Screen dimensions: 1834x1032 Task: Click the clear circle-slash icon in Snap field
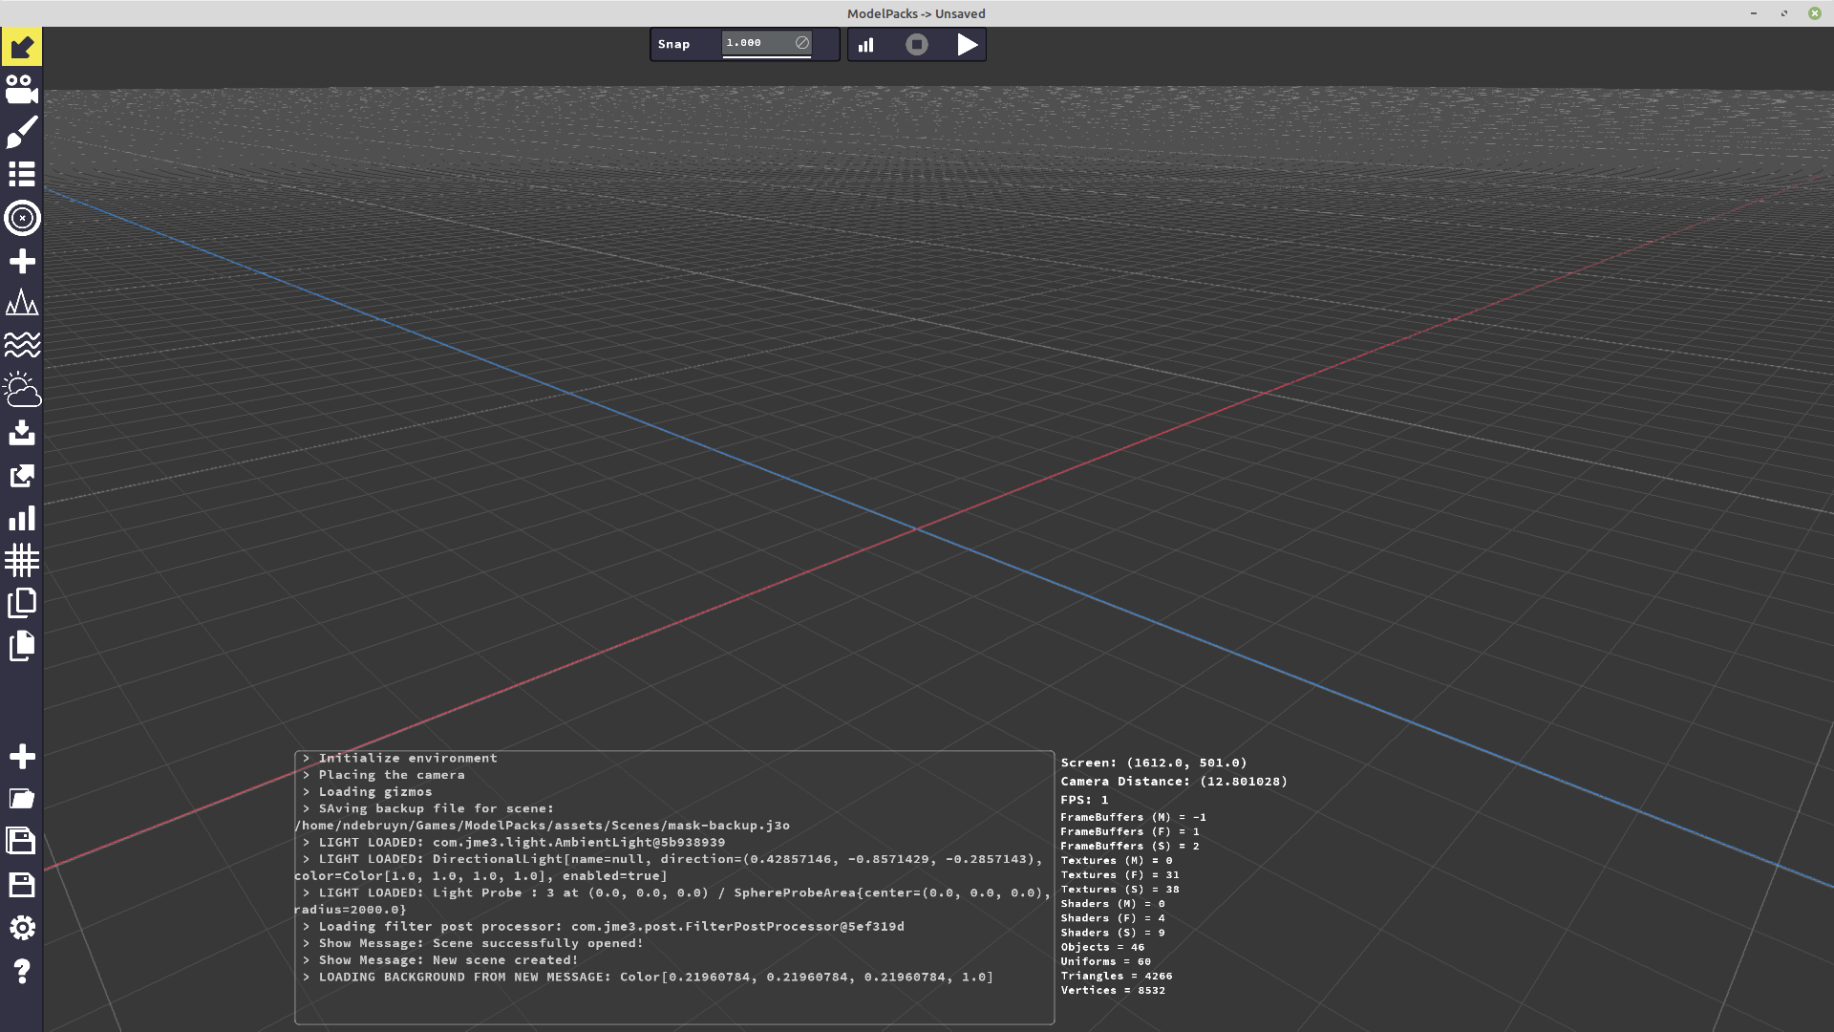[x=801, y=43]
